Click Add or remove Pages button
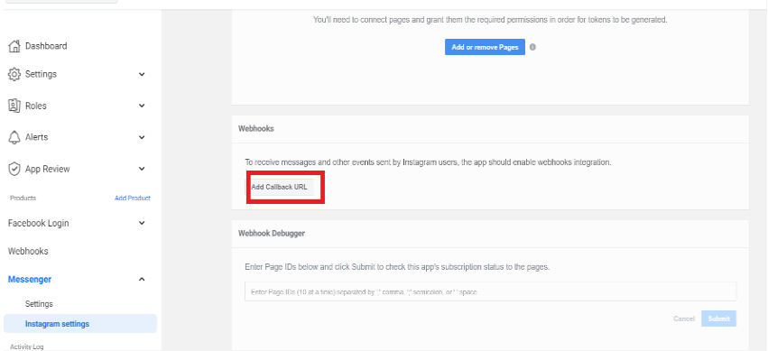The width and height of the screenshot is (768, 351). coord(485,47)
